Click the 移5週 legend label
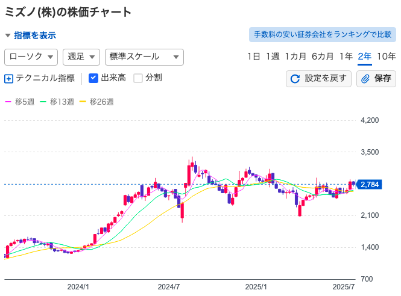The image size is (401, 296). (25, 102)
